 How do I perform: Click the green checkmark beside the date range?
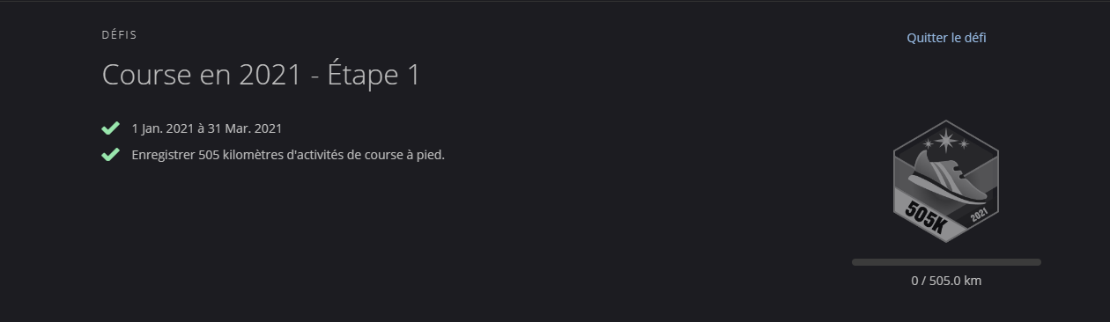click(x=110, y=128)
